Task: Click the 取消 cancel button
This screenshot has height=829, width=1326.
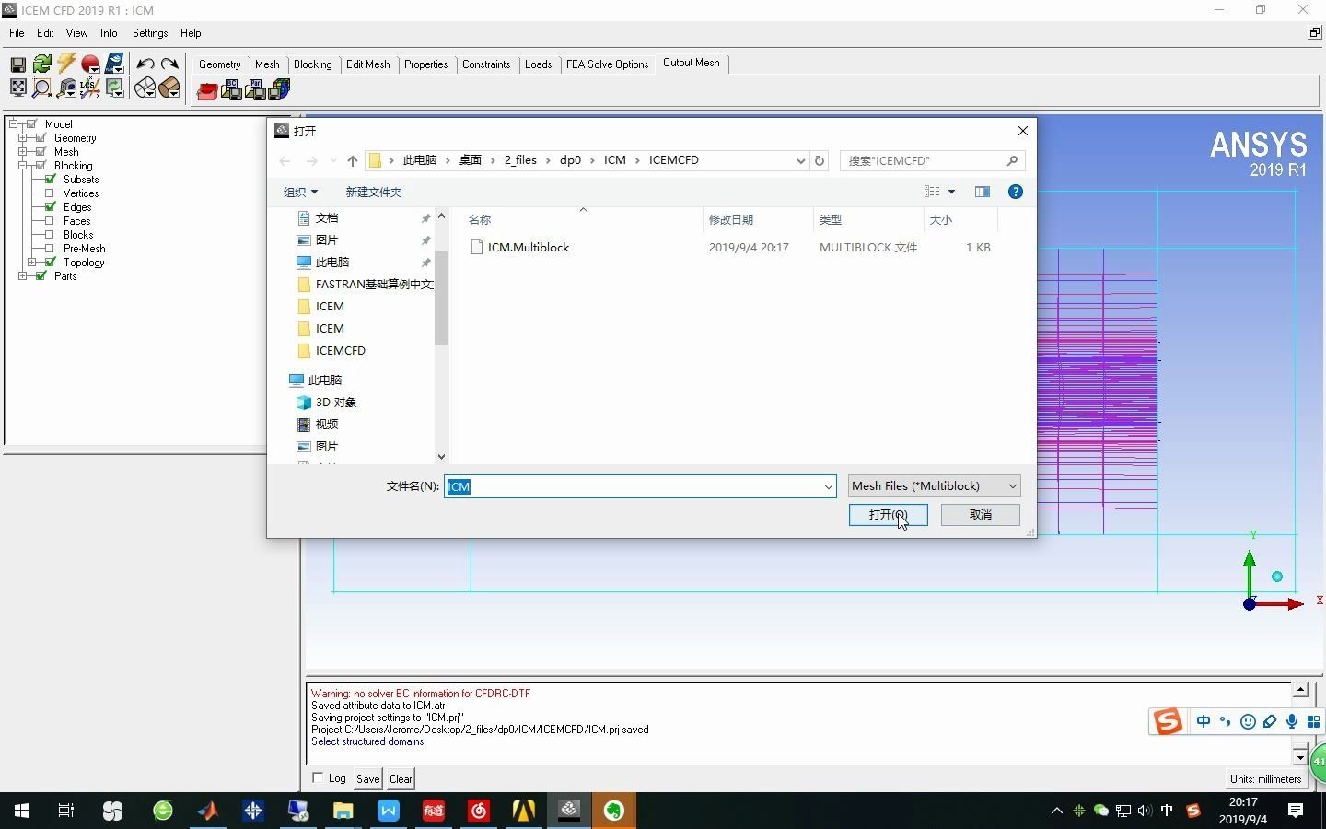Action: [981, 515]
